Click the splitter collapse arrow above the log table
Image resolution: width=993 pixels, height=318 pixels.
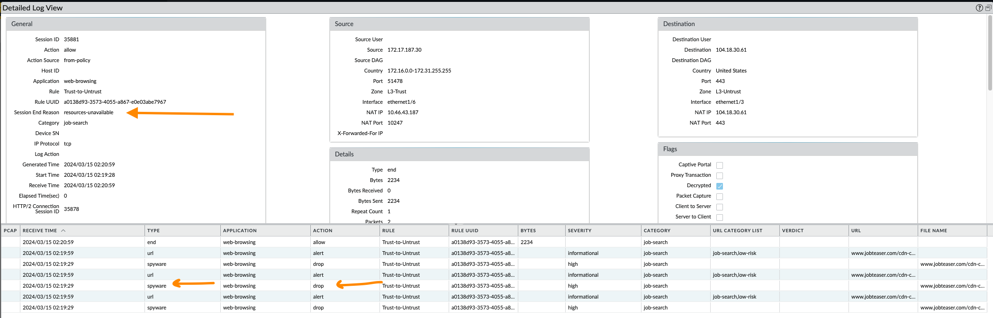pyautogui.click(x=456, y=224)
